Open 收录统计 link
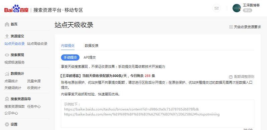Screen dimensions: 267x130 coord(34,88)
